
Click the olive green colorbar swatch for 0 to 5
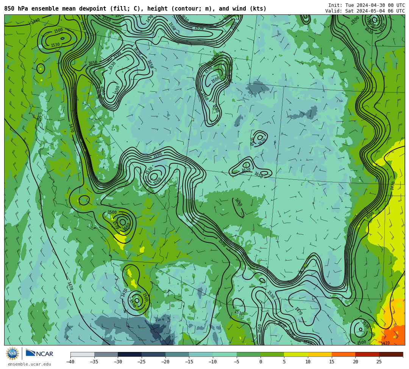pos(272,354)
